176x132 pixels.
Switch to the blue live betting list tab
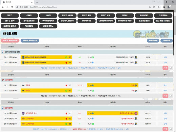tap(30, 41)
